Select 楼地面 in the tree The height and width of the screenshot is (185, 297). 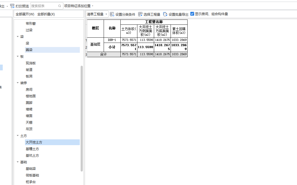31,96
